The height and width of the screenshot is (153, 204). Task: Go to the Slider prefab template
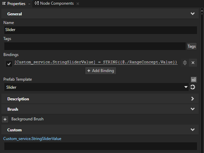click(193, 87)
